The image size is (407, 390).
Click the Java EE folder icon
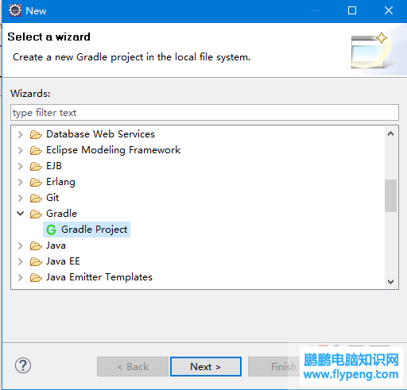coord(36,261)
